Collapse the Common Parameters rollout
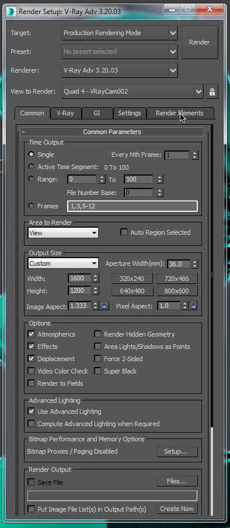 (112, 132)
